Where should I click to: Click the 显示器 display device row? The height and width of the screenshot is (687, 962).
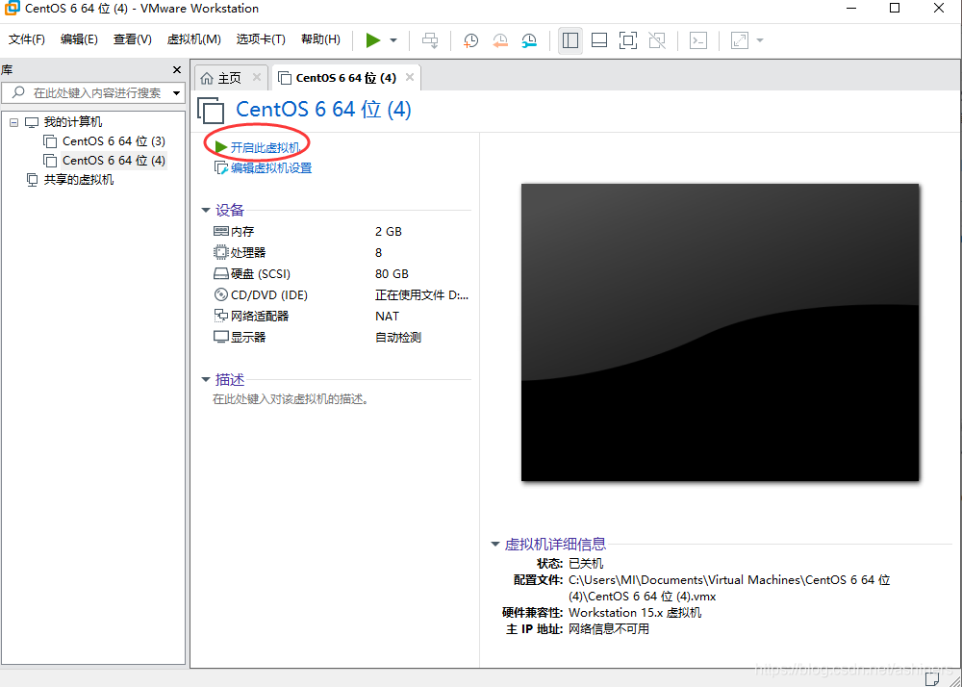[342, 338]
